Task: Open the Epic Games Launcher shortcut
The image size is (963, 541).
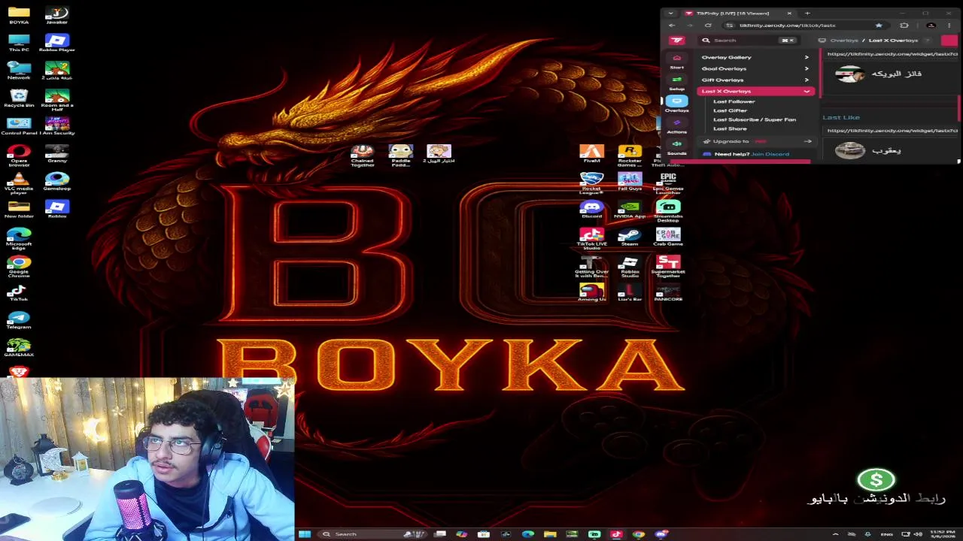Action: [668, 183]
